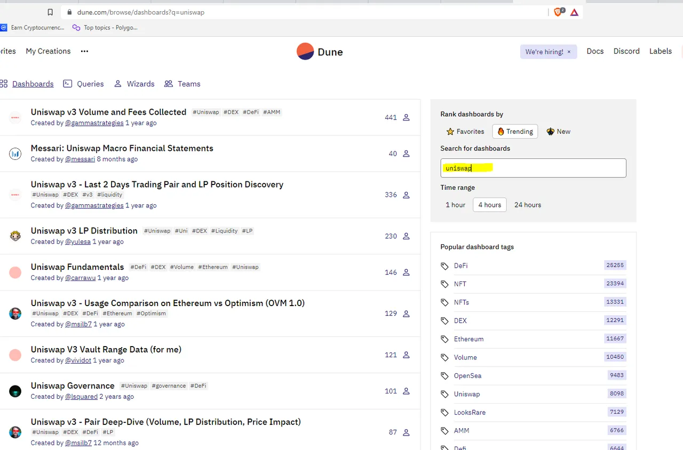Click the person icon next to 230
Image resolution: width=683 pixels, height=450 pixels.
pos(406,236)
